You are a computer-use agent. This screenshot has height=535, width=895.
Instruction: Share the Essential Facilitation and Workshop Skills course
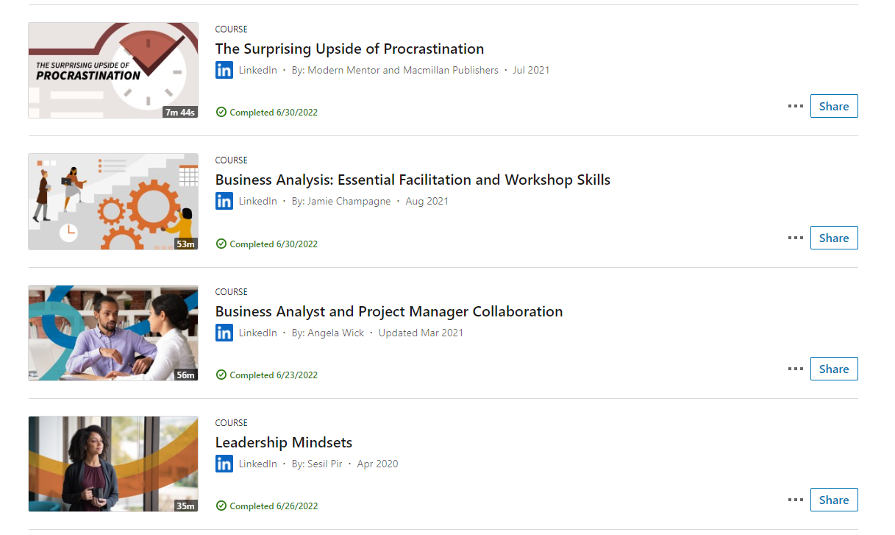point(834,238)
